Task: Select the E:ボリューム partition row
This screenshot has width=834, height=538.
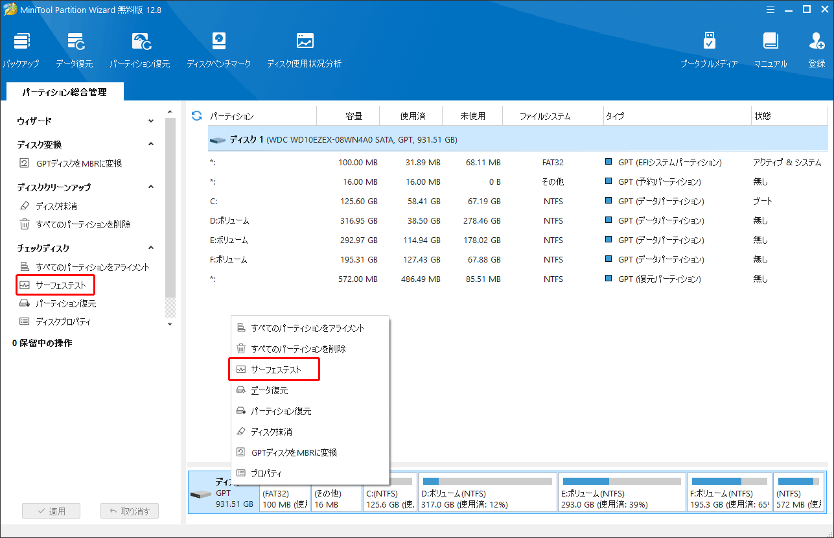Action: (x=518, y=240)
